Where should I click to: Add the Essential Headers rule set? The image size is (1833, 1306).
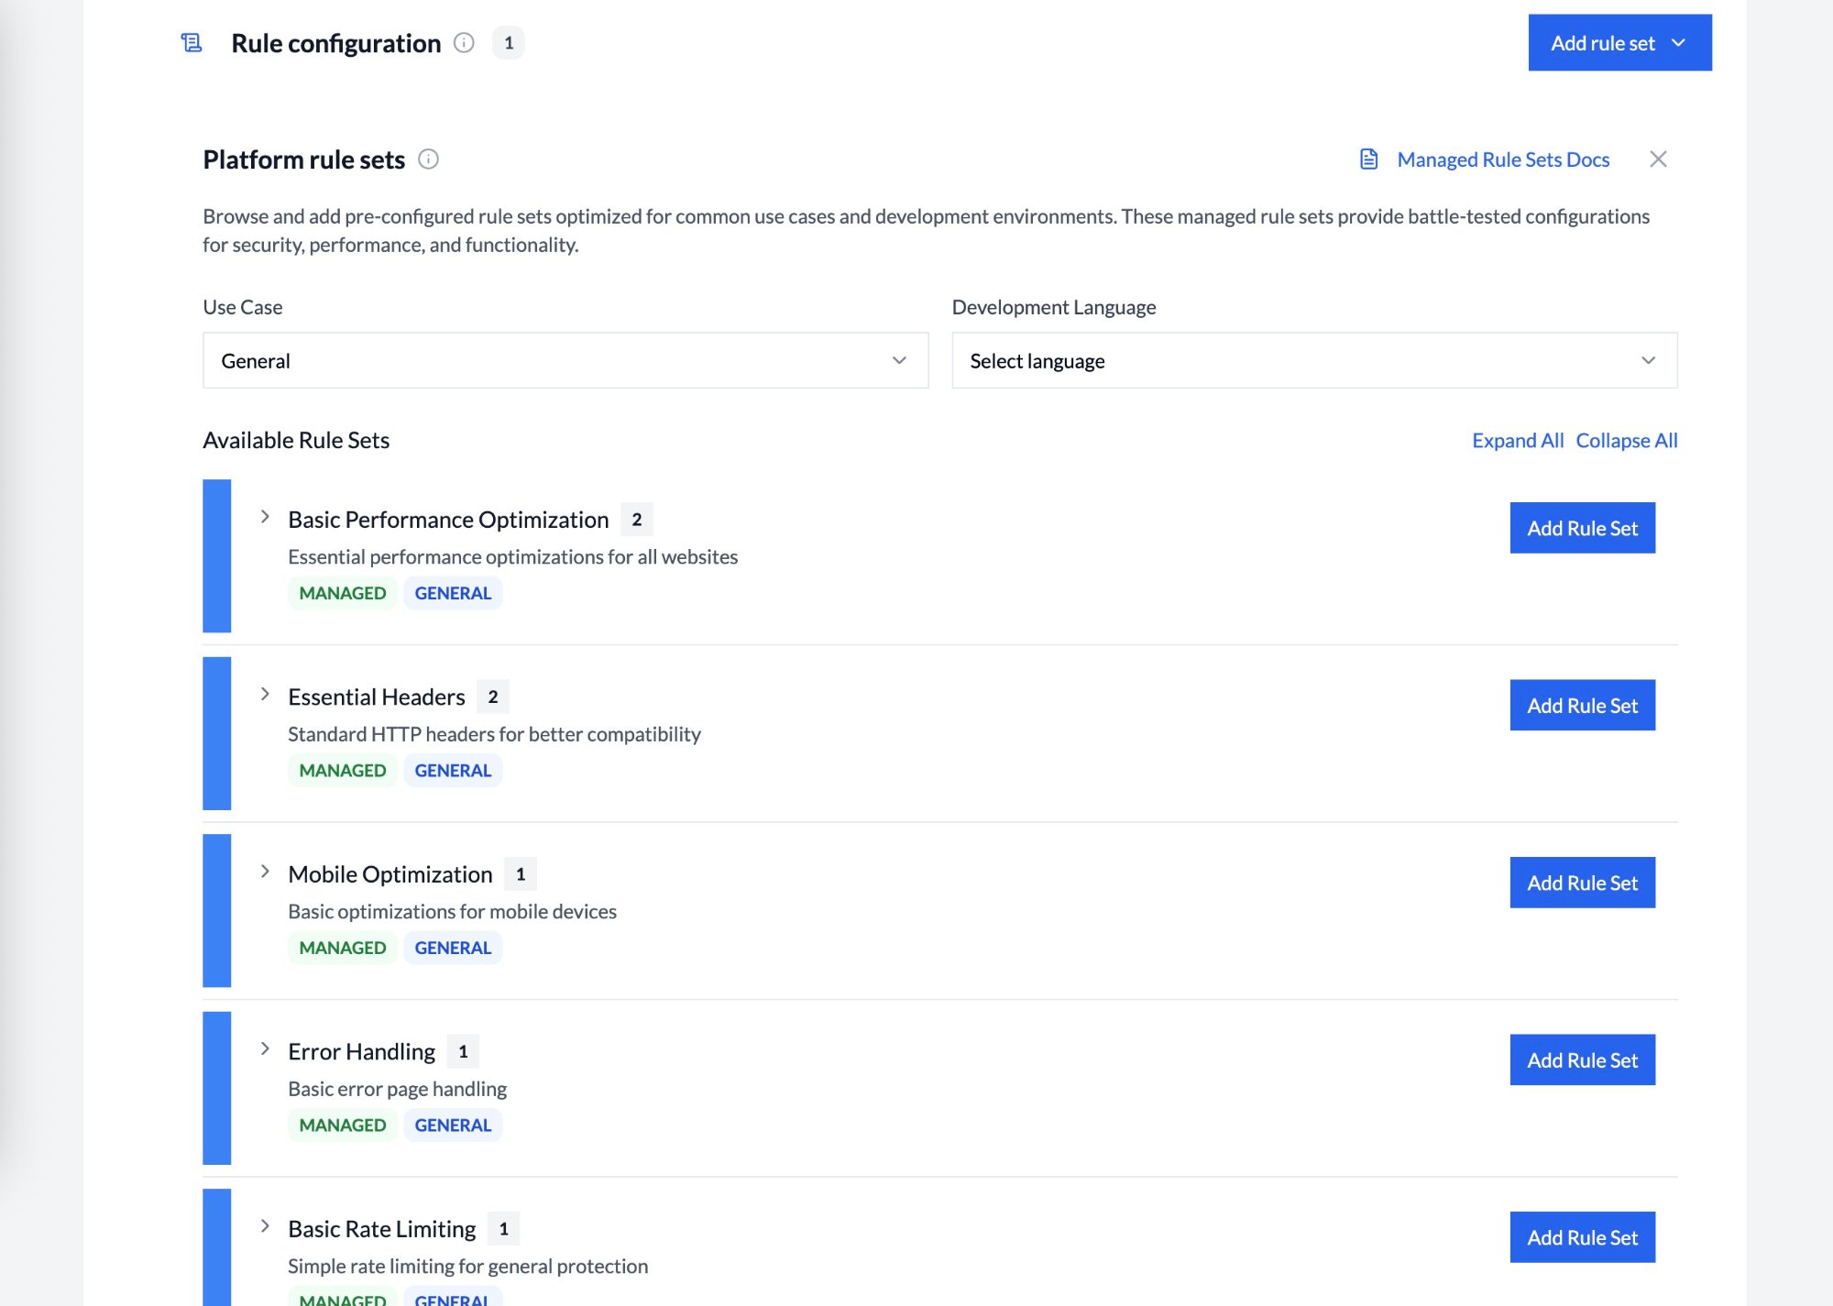tap(1582, 706)
